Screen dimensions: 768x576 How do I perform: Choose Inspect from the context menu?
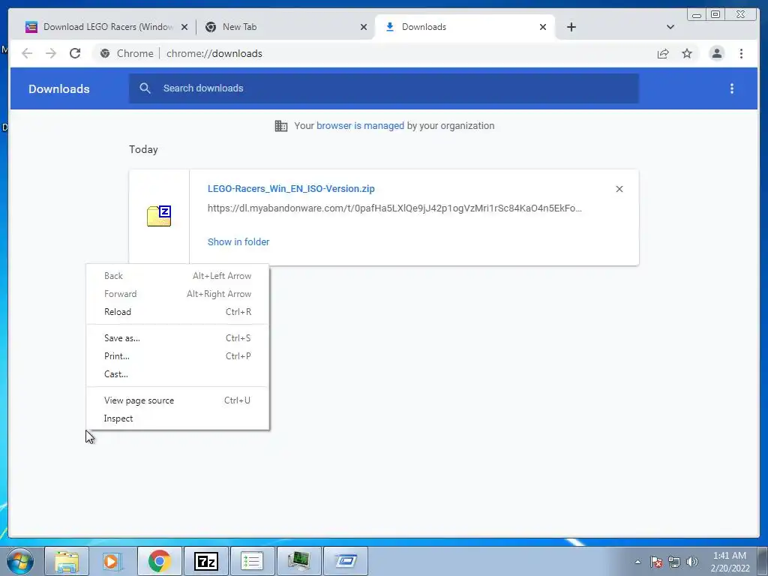coord(178,418)
